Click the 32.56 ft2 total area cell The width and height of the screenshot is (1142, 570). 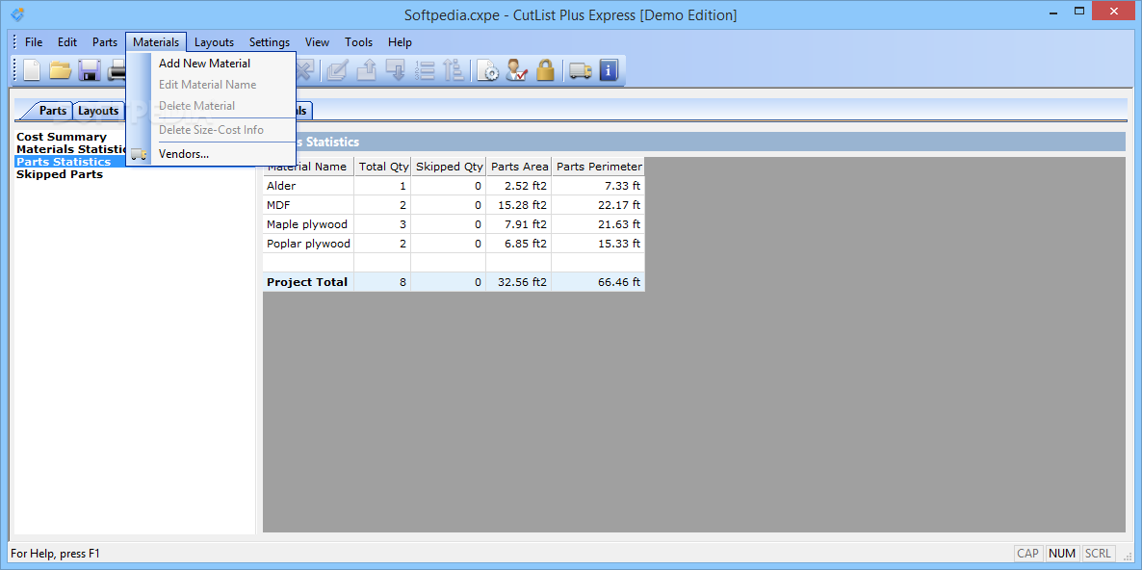[519, 282]
